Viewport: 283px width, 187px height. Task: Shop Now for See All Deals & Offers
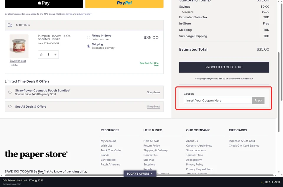[153, 107]
